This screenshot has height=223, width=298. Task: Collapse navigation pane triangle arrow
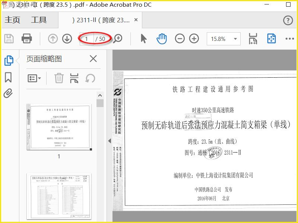pyautogui.click(x=110, y=141)
